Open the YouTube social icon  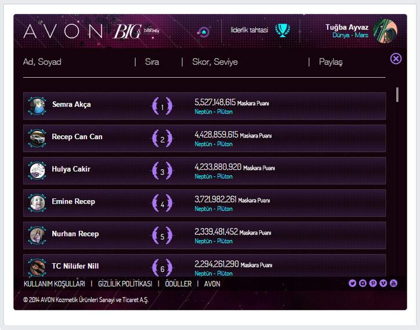393,283
